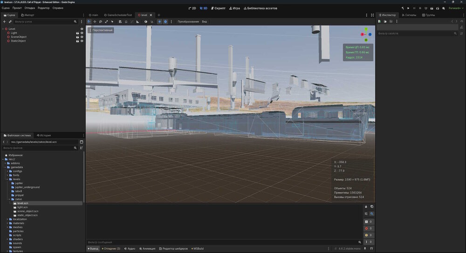Click the Y axis on the view gizmo

click(x=366, y=29)
